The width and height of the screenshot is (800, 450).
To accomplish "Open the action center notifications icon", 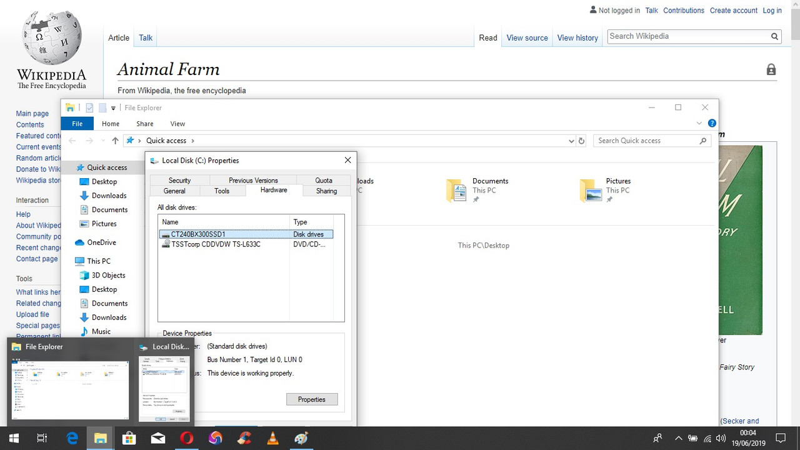I will point(781,438).
